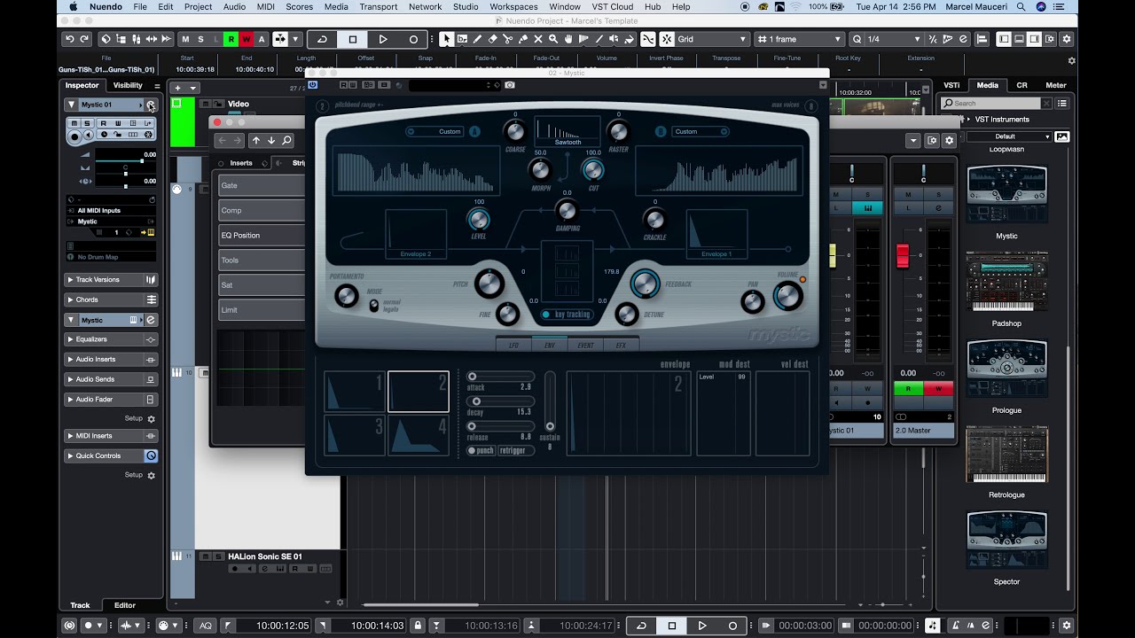Expand the Track Versions inspector section
The image size is (1135, 638).
[70, 280]
